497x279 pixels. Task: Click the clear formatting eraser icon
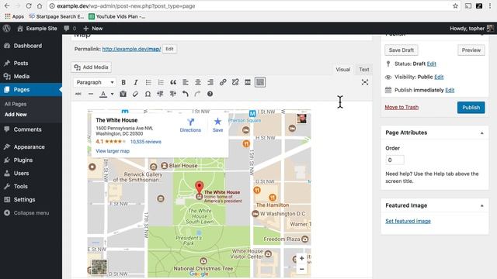(x=135, y=94)
